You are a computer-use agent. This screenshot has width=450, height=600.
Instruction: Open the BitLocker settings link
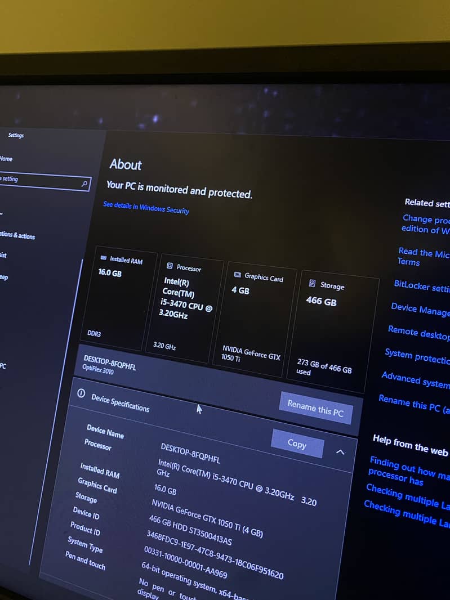tap(422, 286)
